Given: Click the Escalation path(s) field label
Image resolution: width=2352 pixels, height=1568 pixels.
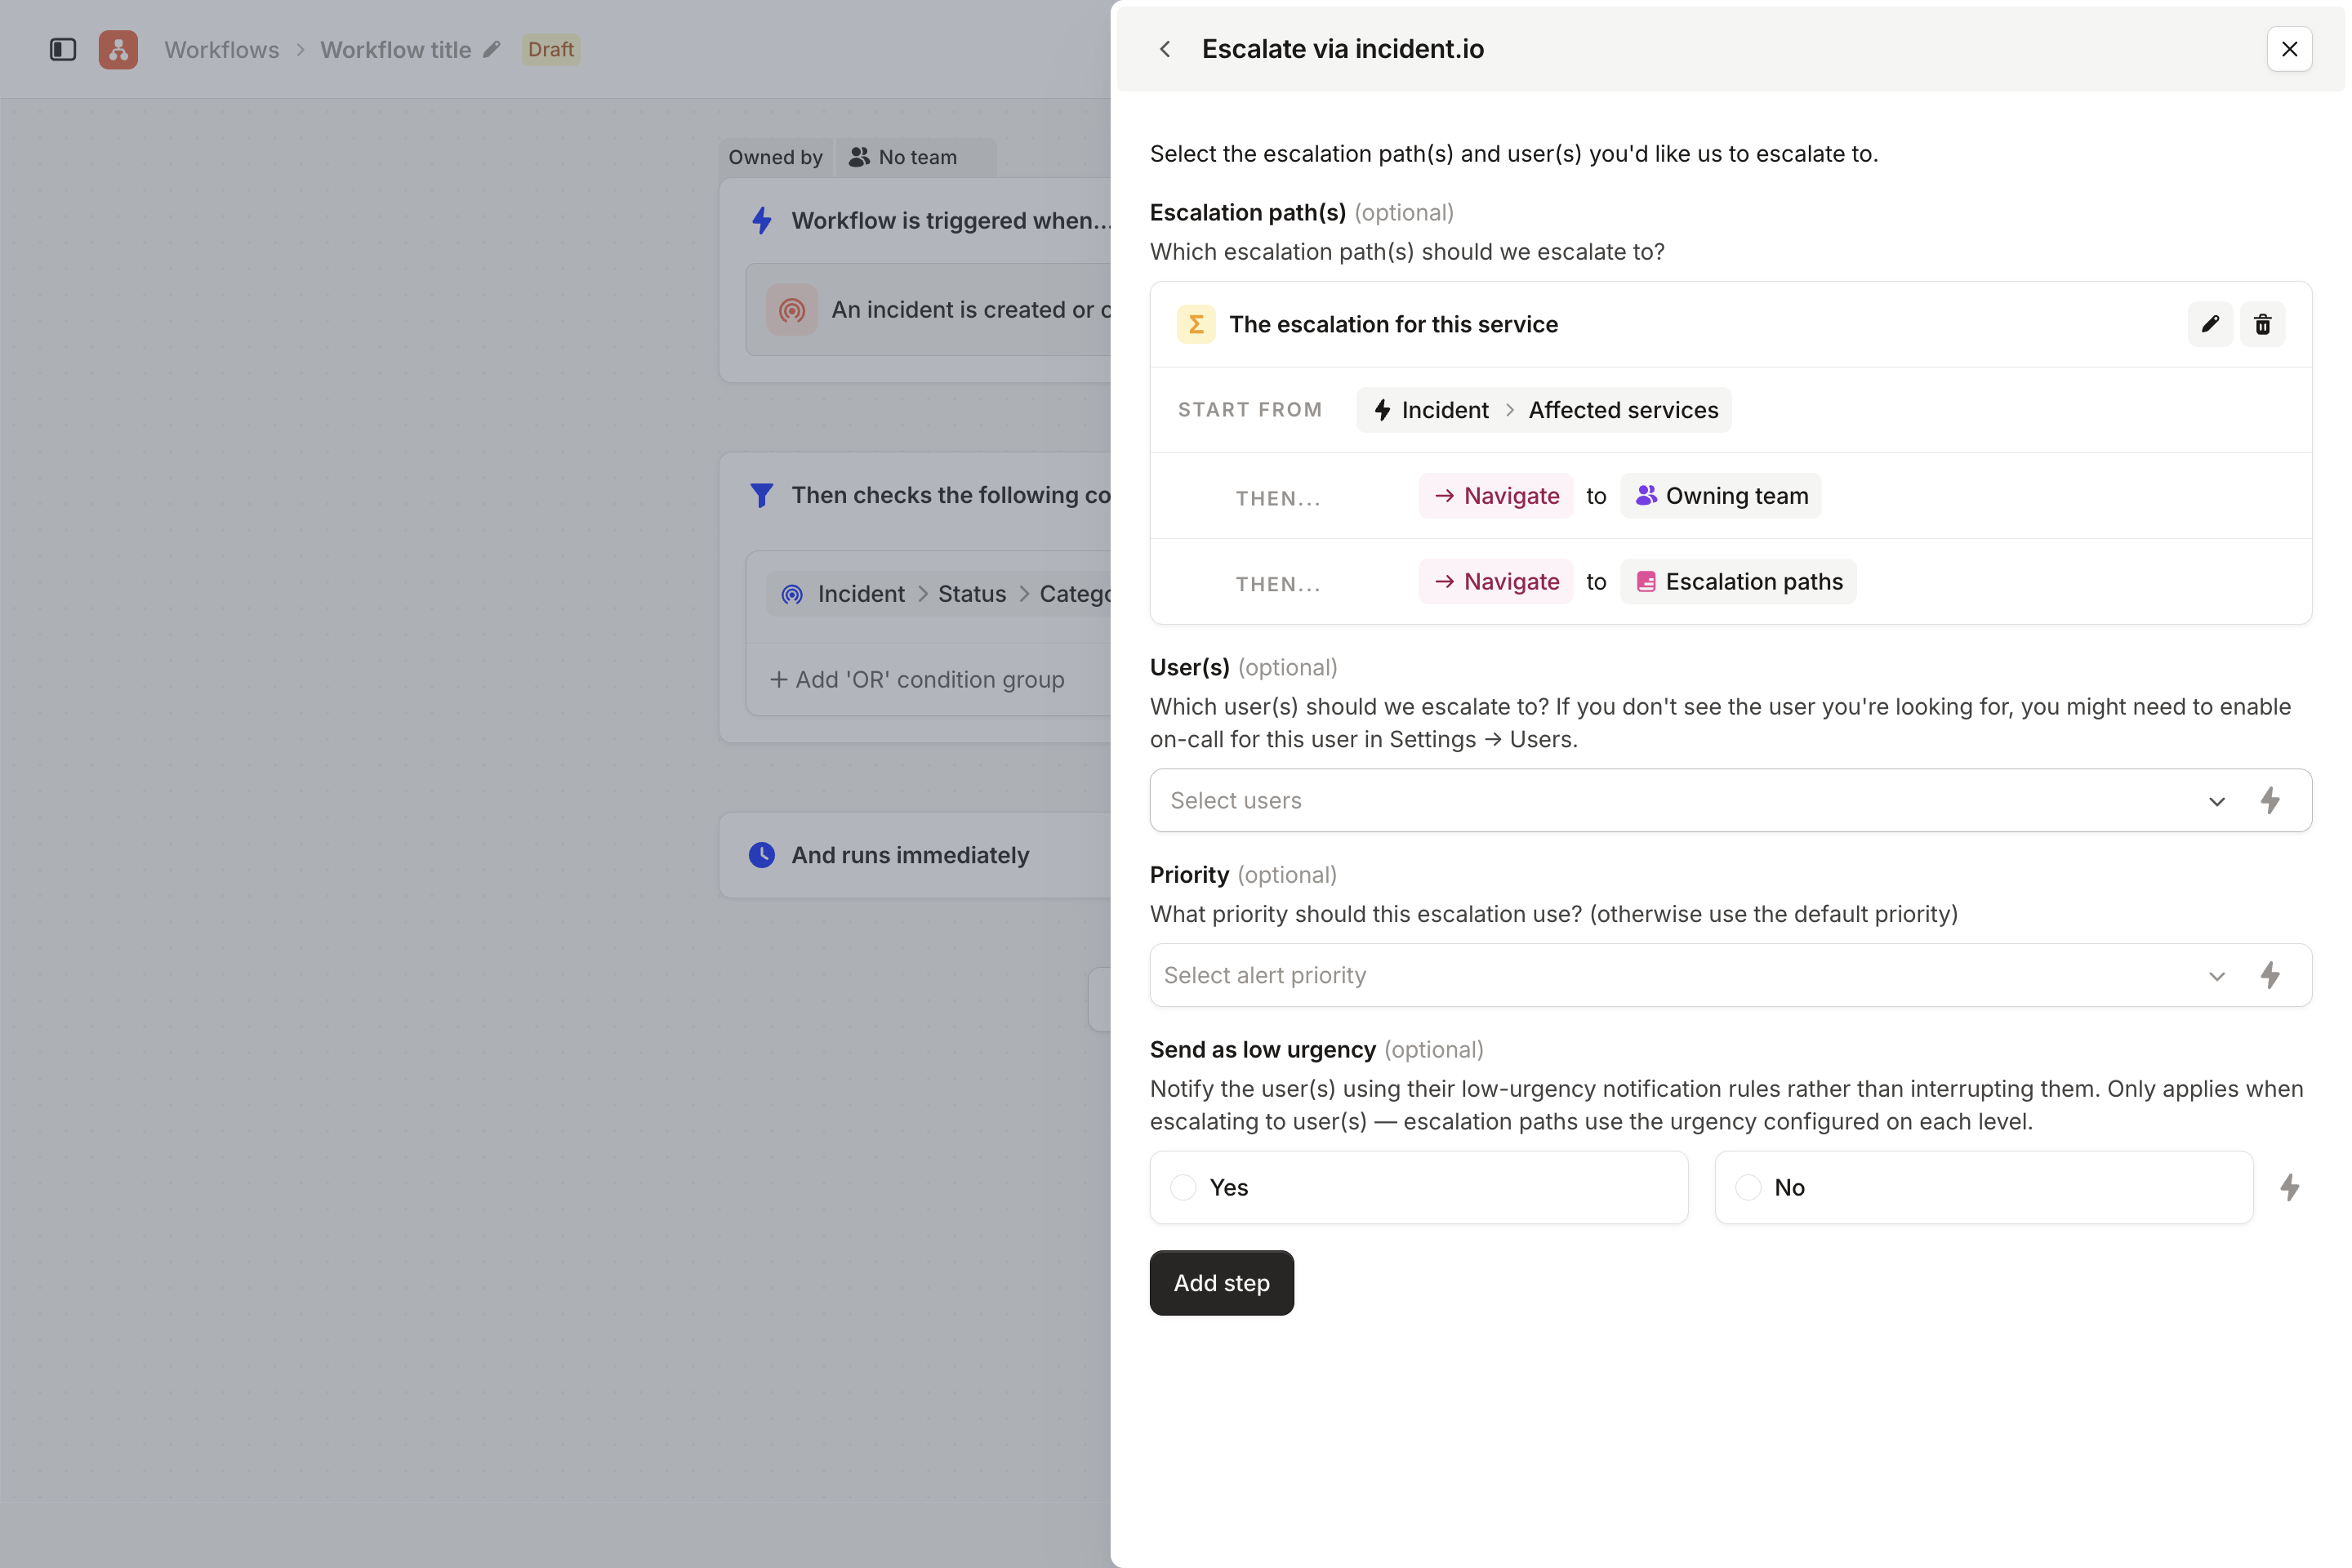Looking at the screenshot, I should [1248, 212].
